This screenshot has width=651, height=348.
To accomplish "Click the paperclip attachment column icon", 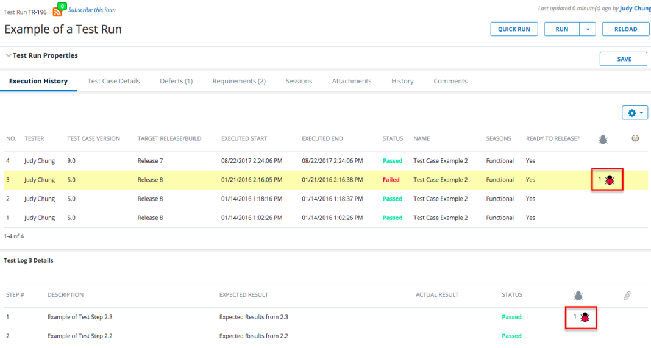I will coord(627,296).
